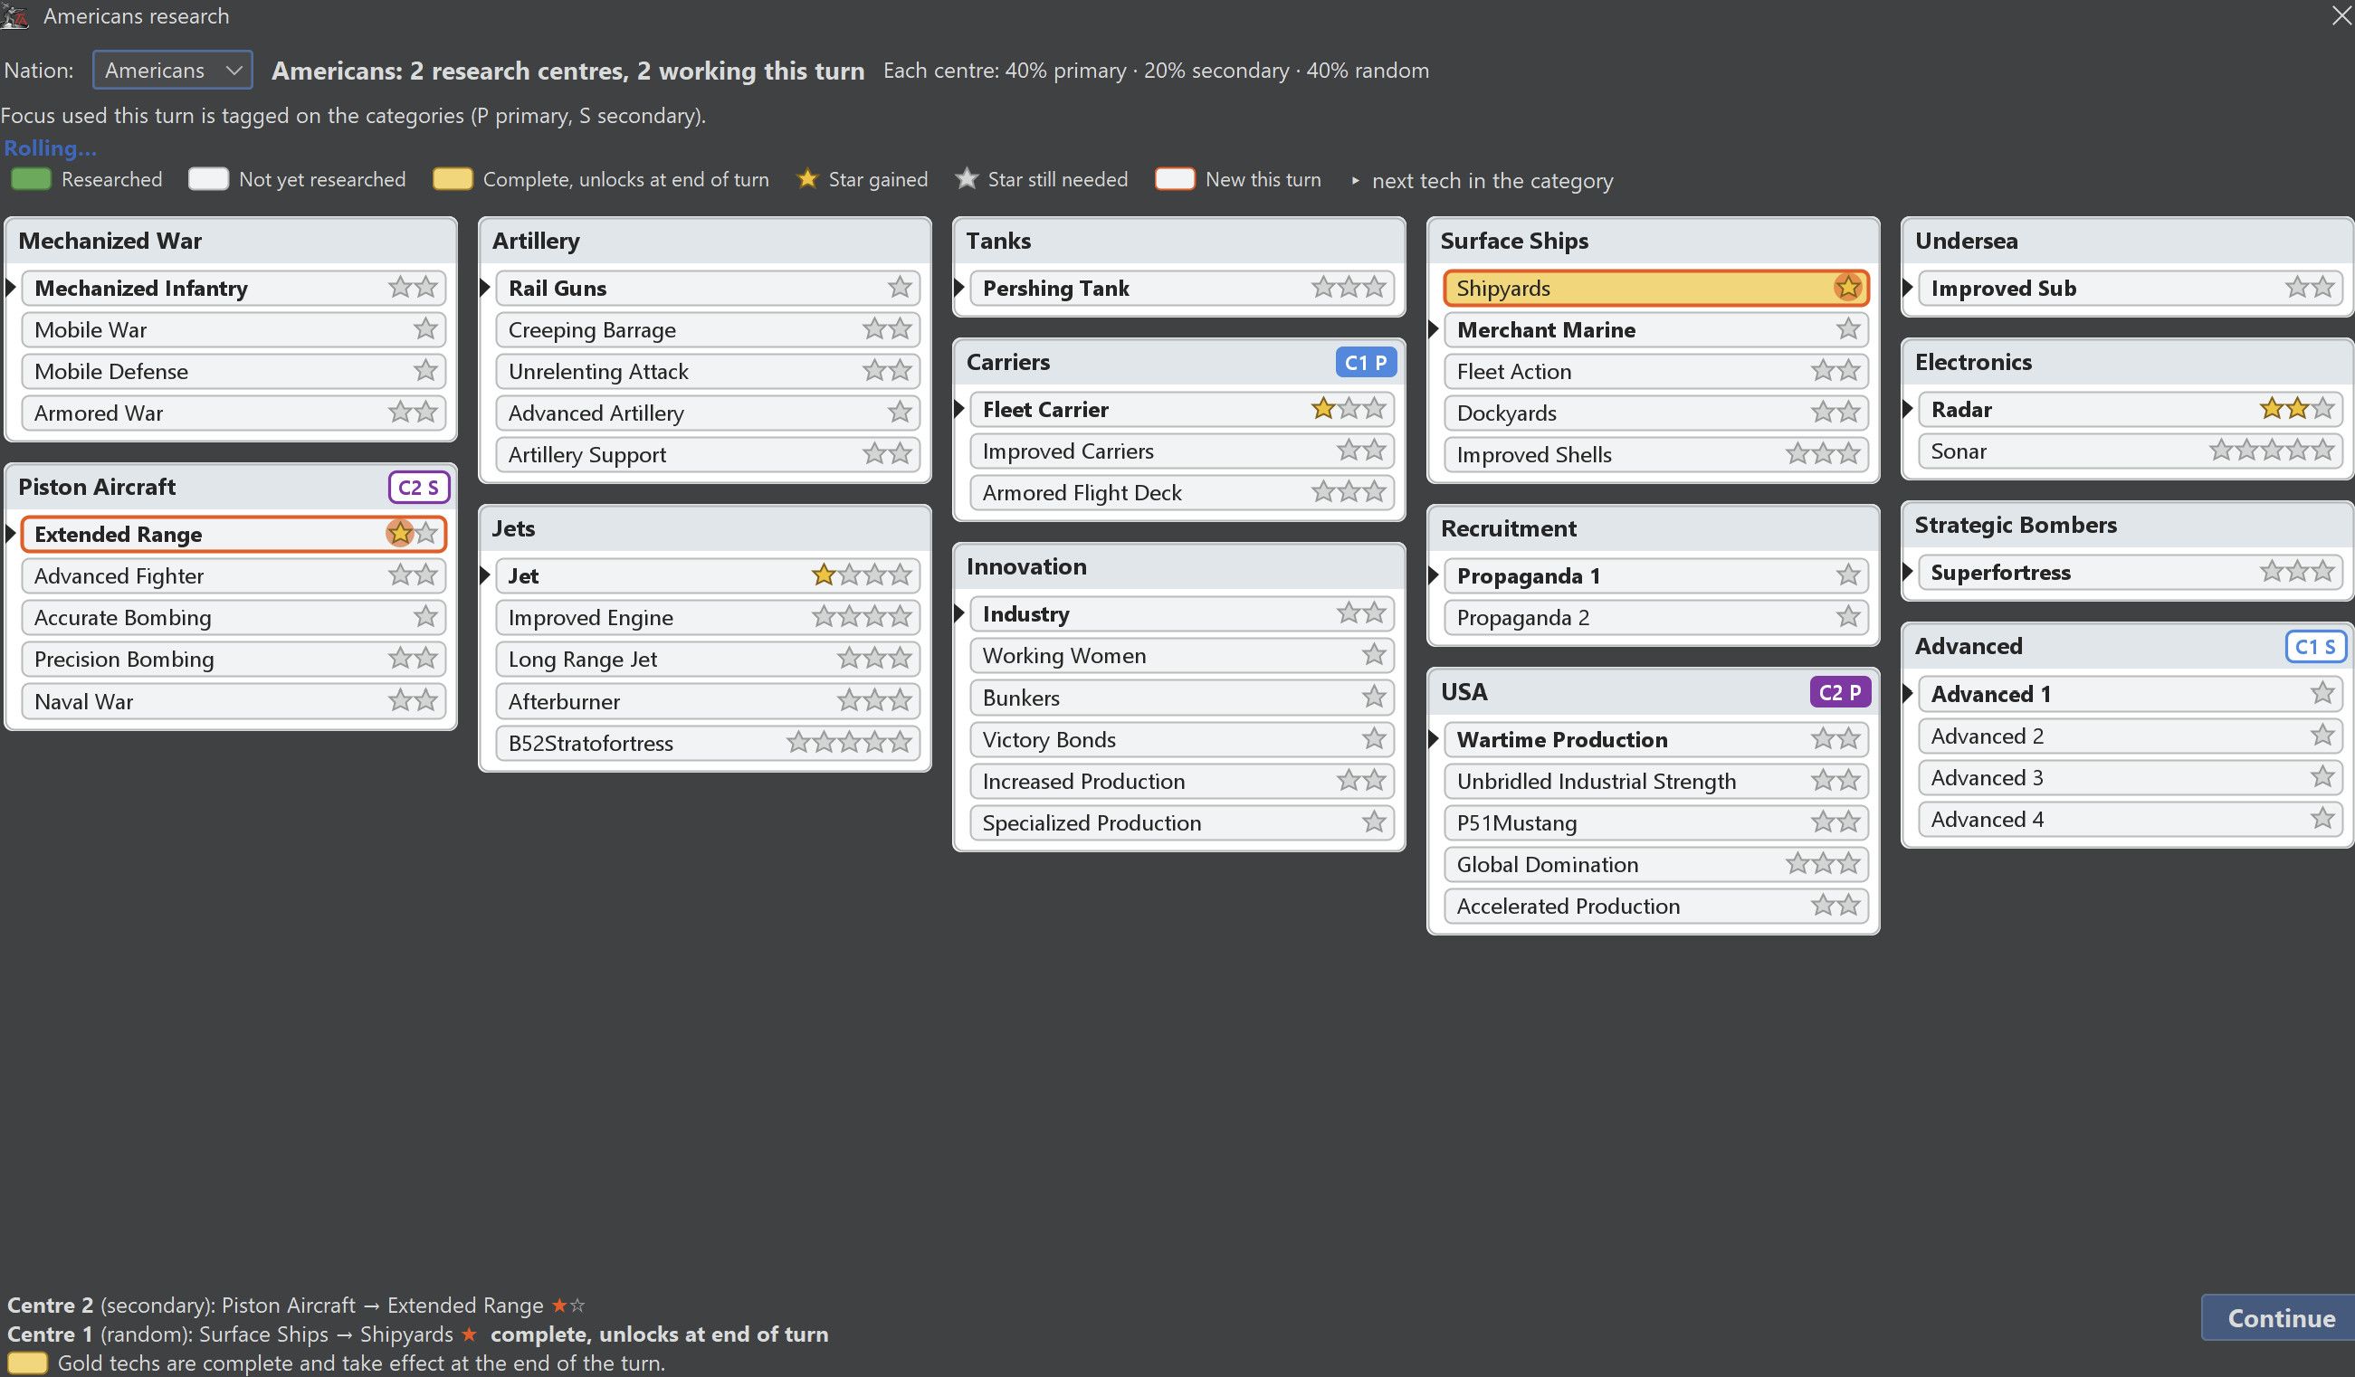This screenshot has height=1377, width=2355.
Task: Click the gained star on Extended Range
Action: tap(400, 534)
